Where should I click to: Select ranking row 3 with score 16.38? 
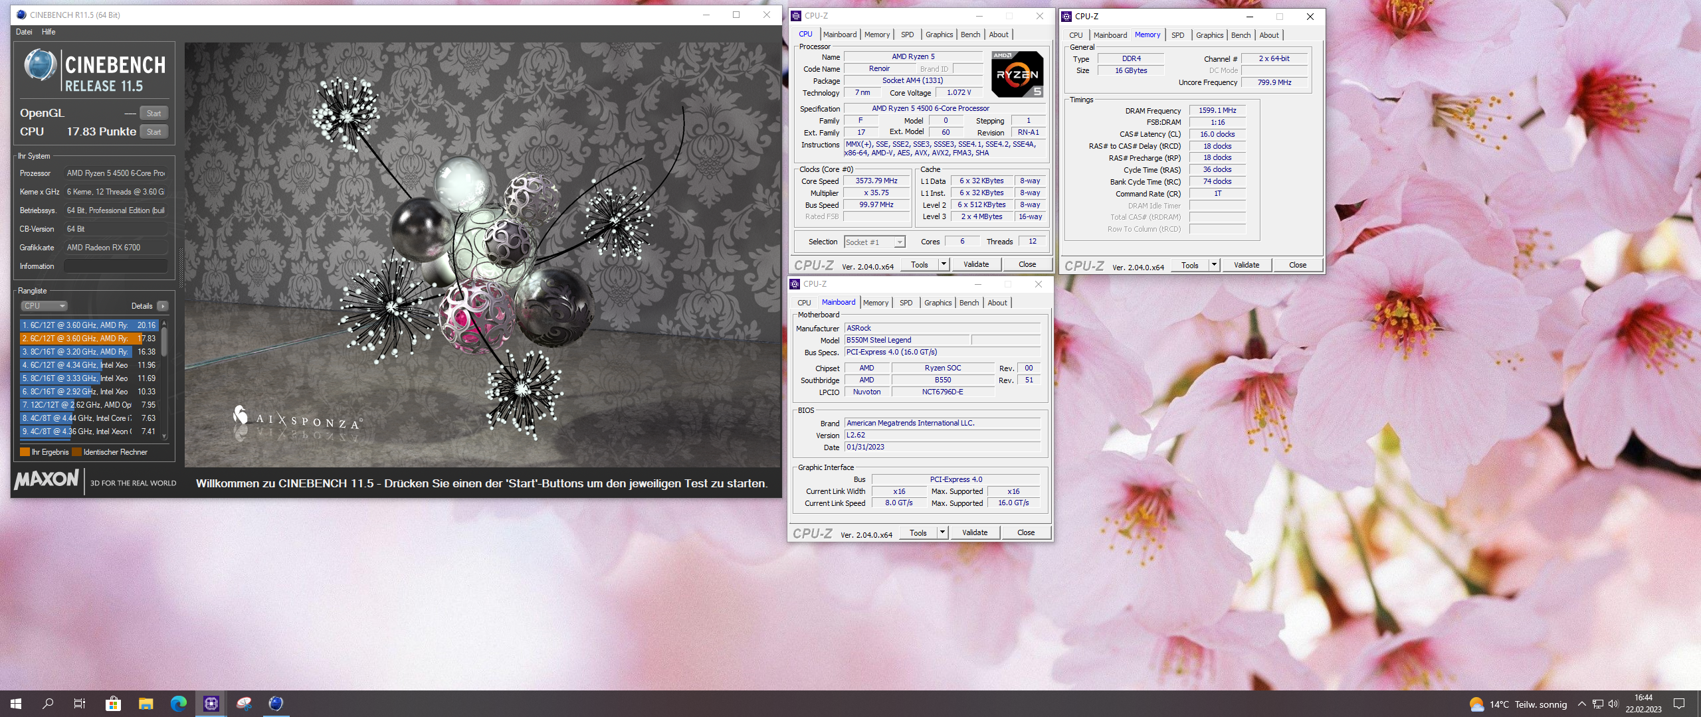(89, 352)
